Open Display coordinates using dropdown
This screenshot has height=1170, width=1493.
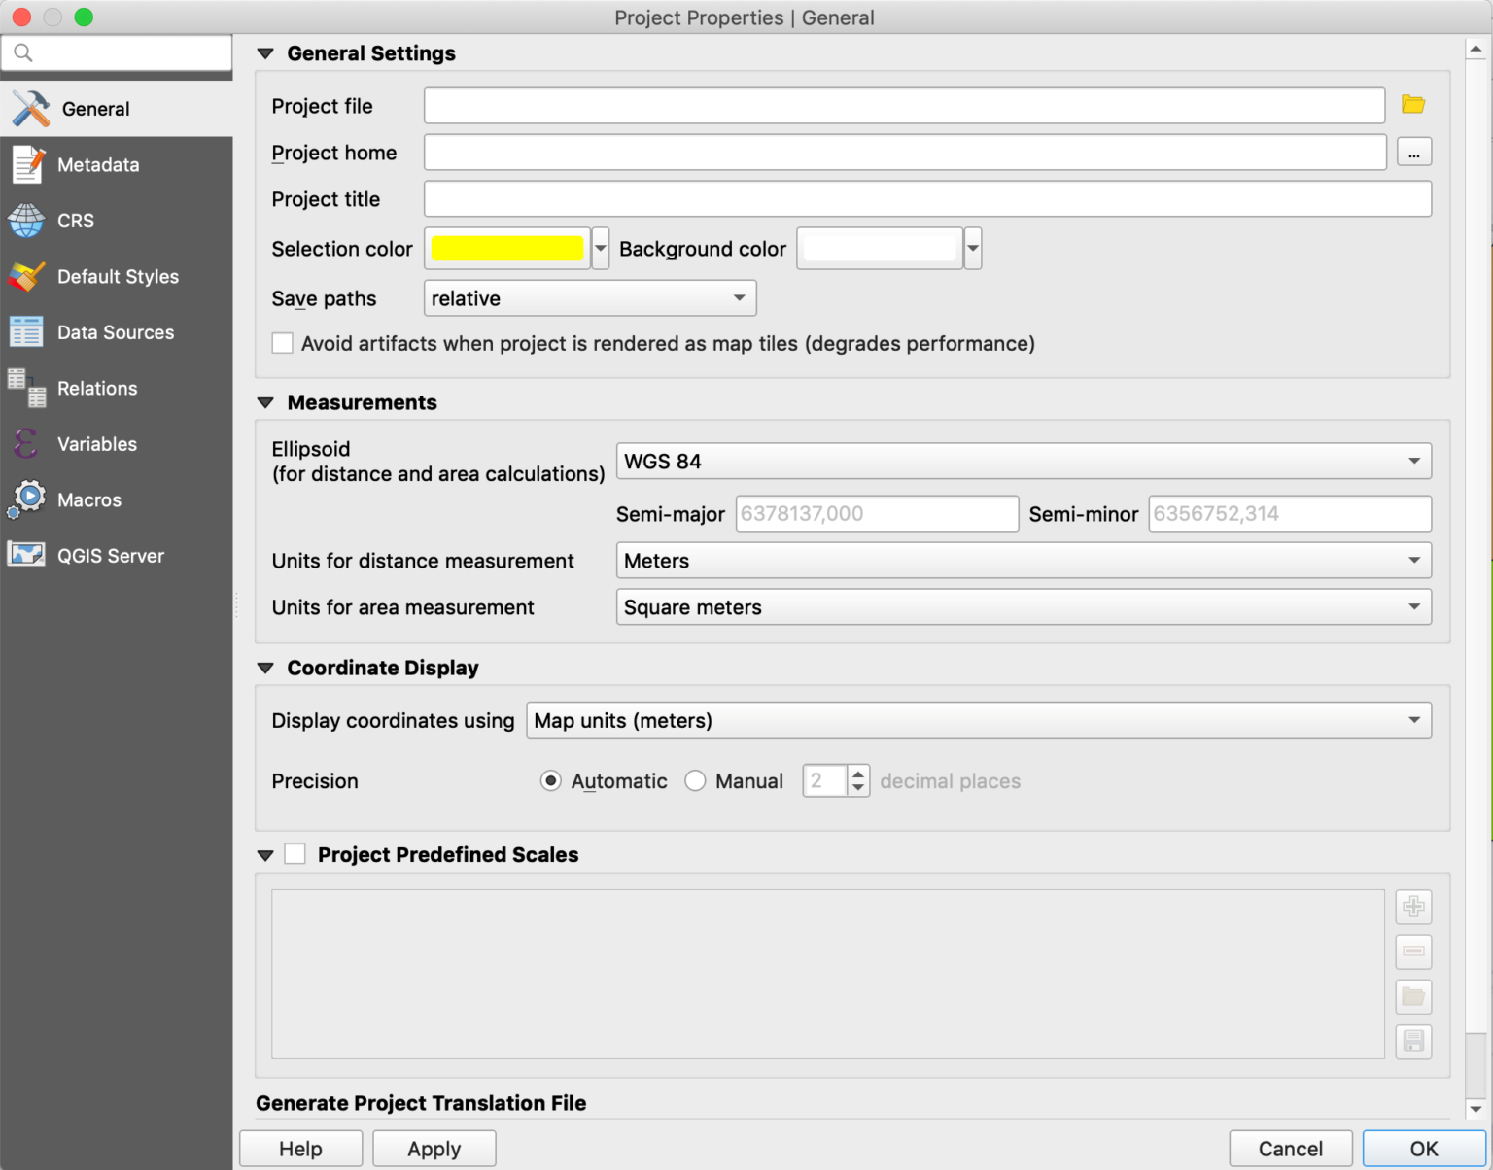979,720
